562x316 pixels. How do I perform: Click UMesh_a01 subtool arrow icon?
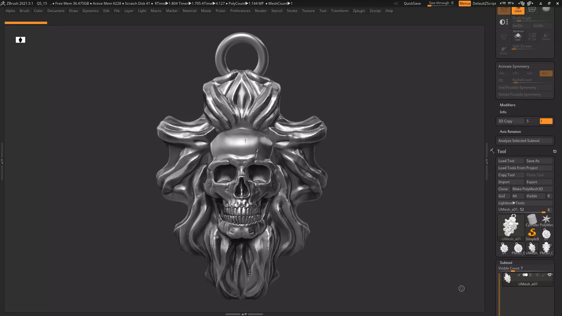519,275
